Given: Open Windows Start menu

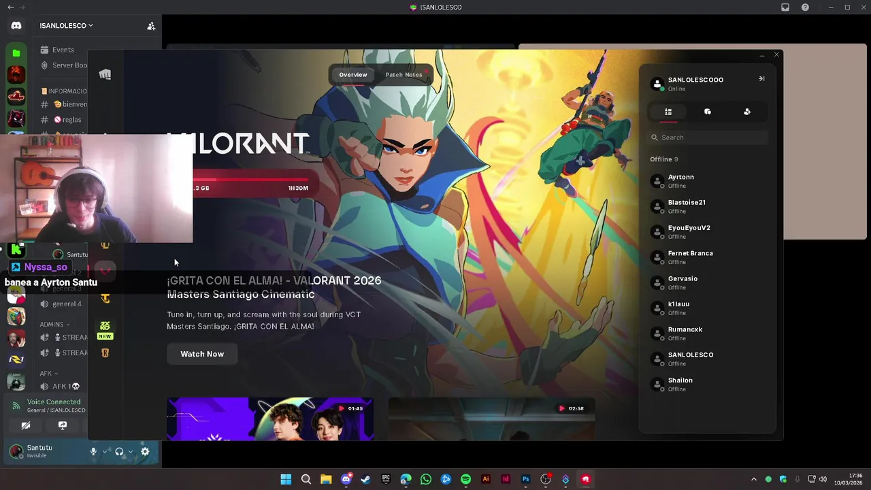Looking at the screenshot, I should pyautogui.click(x=286, y=479).
